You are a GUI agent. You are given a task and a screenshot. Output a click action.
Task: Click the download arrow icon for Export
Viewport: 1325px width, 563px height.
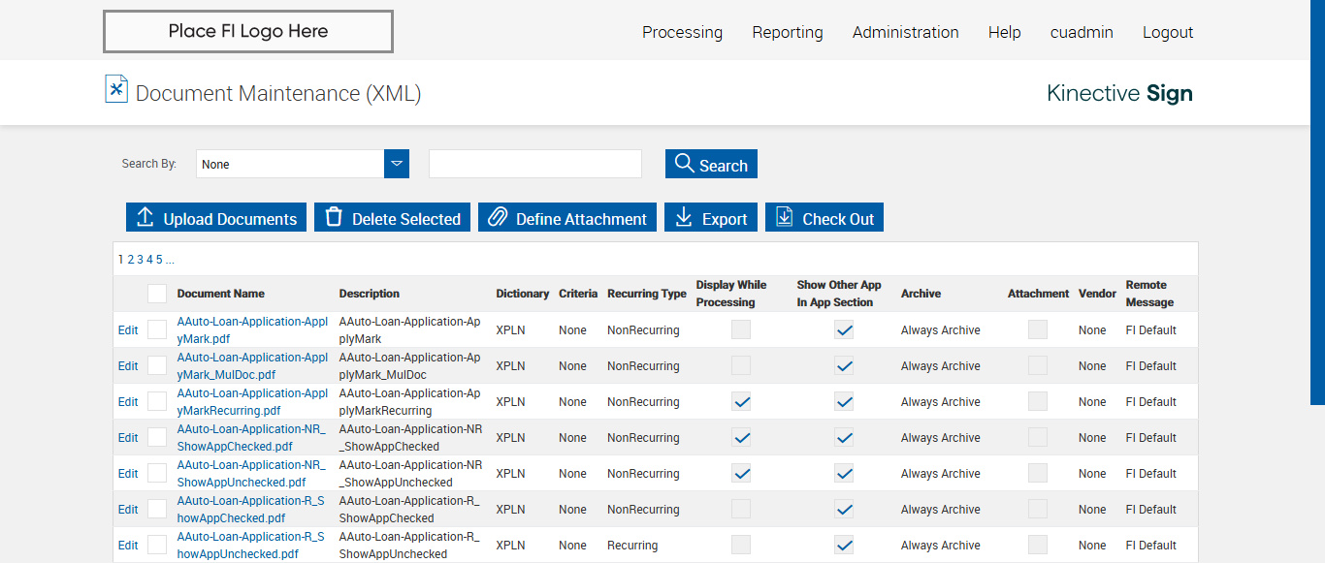point(684,217)
